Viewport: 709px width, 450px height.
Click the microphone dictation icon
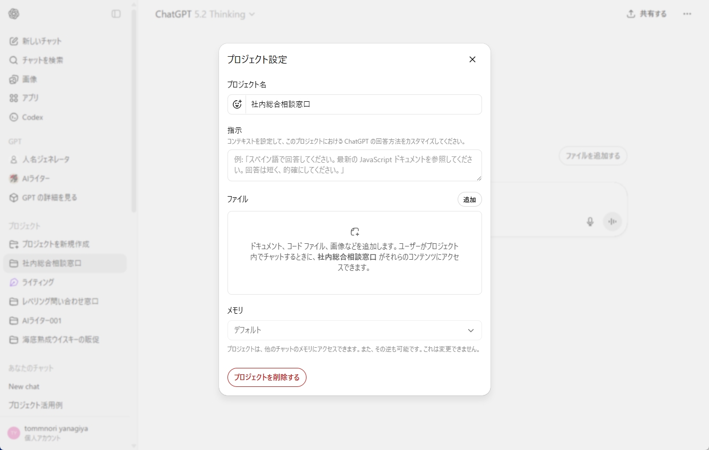(x=590, y=222)
